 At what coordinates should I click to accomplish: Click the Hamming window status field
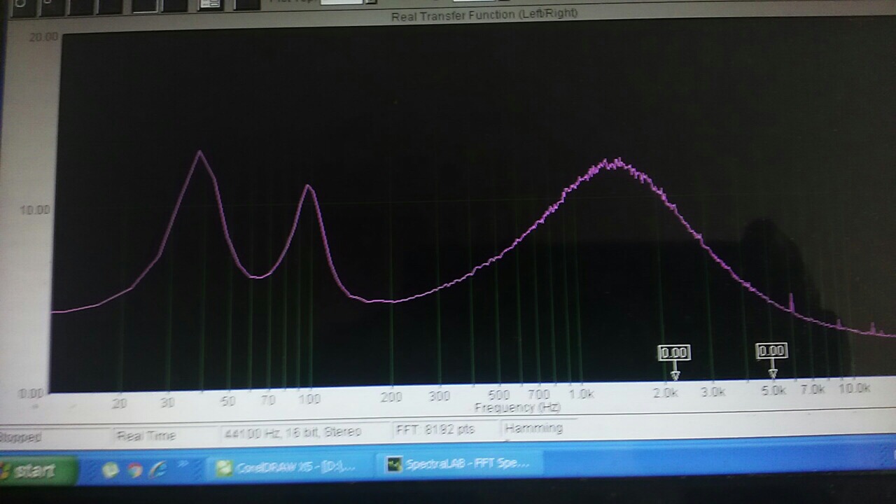533,428
